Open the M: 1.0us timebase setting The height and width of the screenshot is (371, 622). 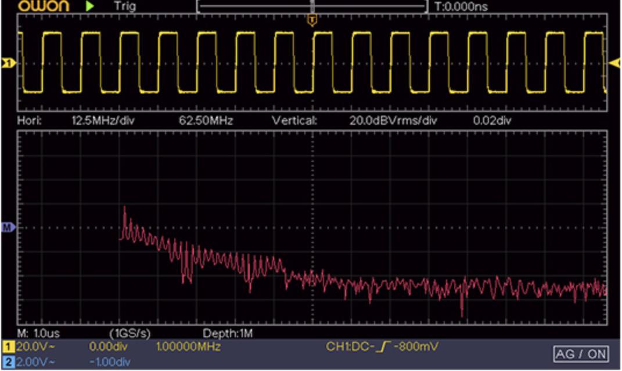click(x=38, y=334)
